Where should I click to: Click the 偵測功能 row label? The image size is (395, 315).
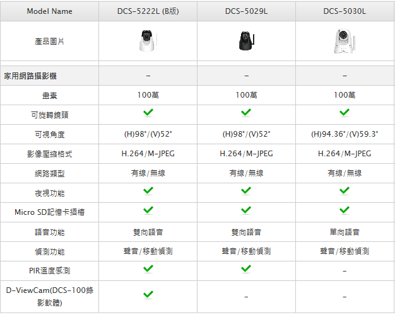pyautogui.click(x=50, y=251)
